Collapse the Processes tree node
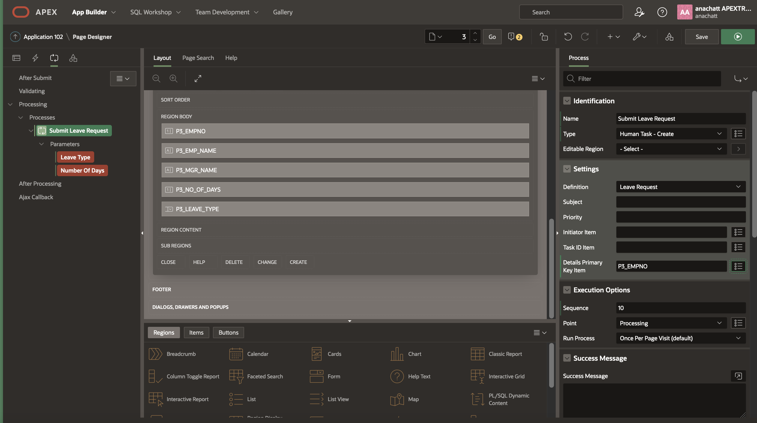Viewport: 757px width, 423px height. pos(21,117)
